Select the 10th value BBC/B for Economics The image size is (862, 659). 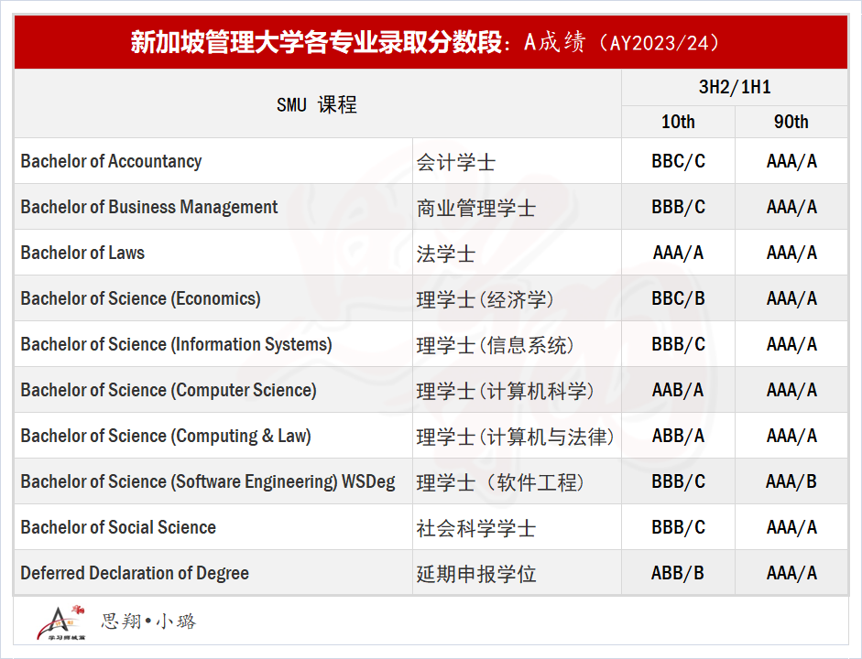pos(679,298)
